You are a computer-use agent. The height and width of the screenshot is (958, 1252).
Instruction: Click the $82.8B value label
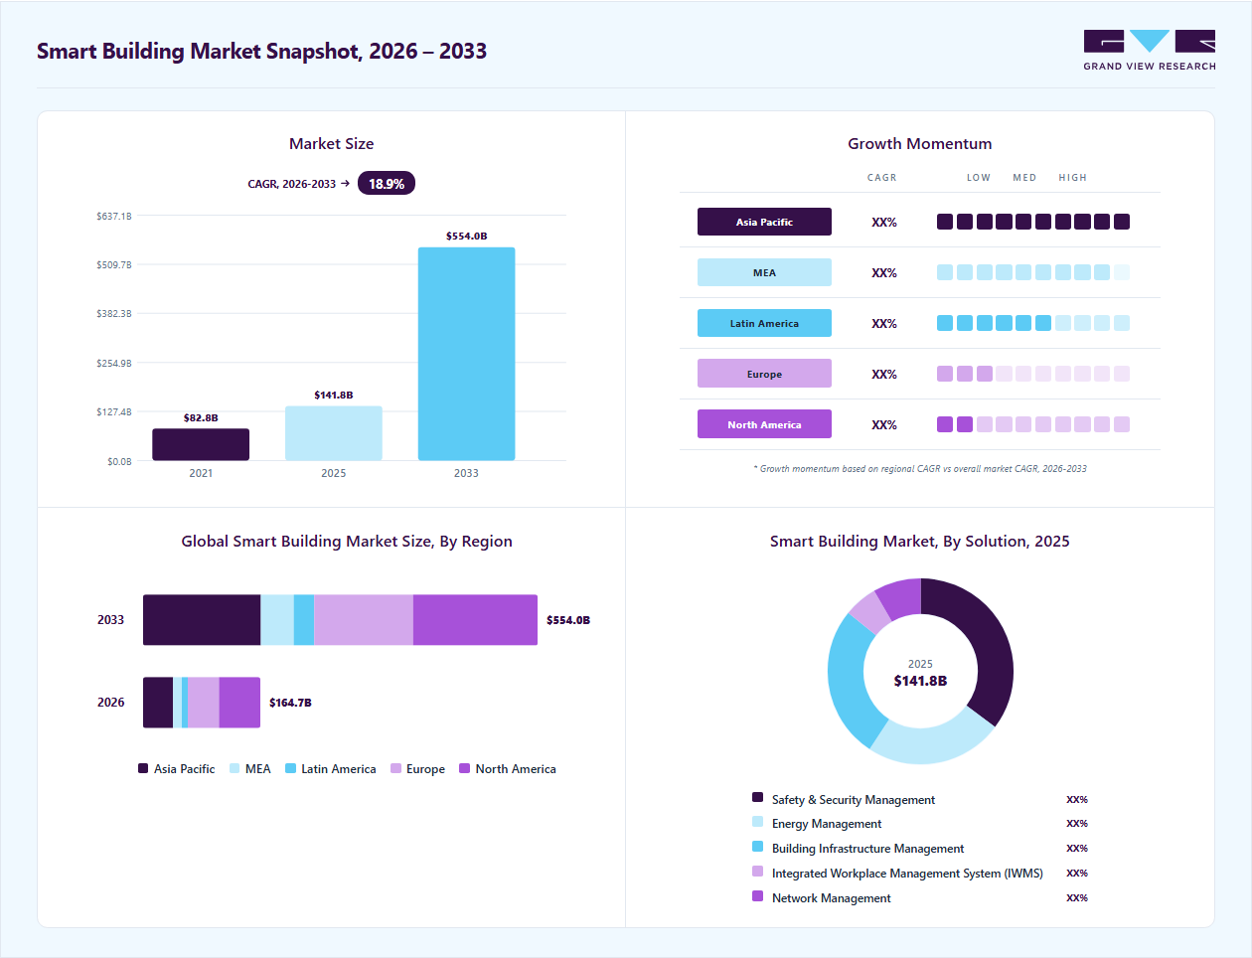coord(201,418)
